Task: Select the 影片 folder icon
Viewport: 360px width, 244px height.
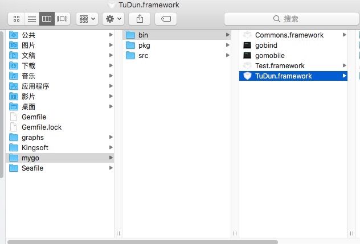Action: (x=14, y=96)
